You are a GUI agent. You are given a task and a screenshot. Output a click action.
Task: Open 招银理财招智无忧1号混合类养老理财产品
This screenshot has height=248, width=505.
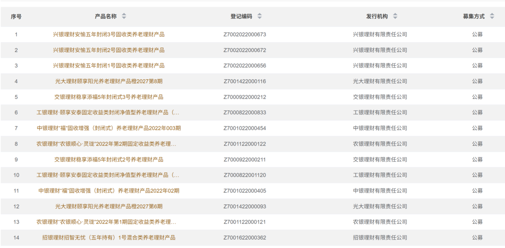pyautogui.click(x=108, y=238)
